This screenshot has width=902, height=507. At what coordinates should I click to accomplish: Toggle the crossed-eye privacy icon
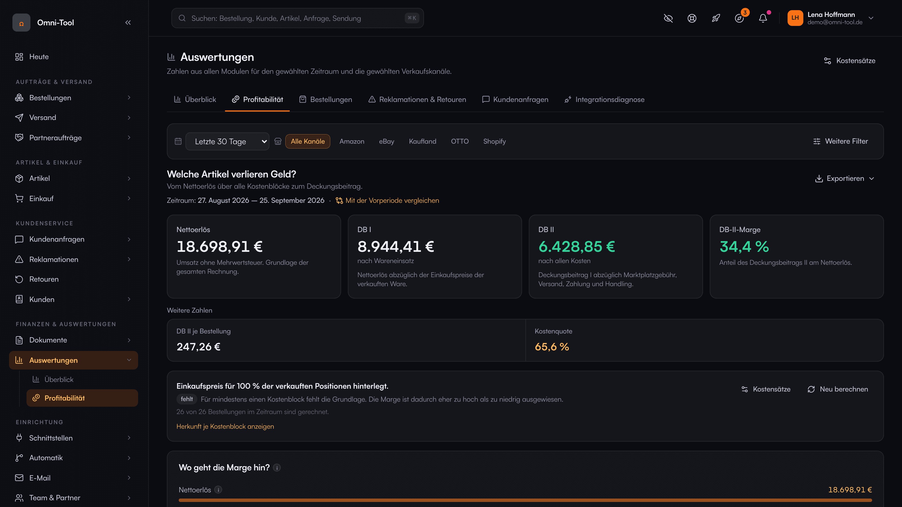point(668,18)
